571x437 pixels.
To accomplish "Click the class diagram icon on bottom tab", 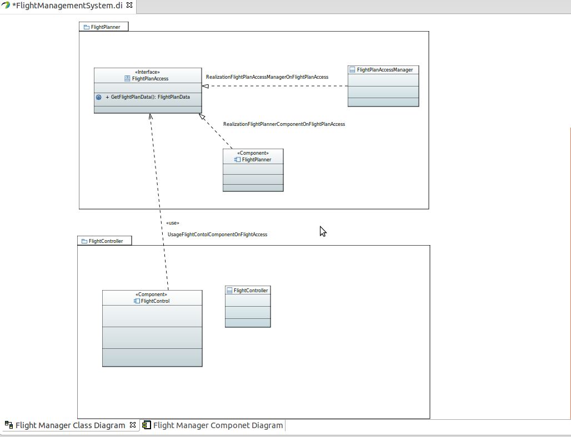I will click(x=9, y=425).
